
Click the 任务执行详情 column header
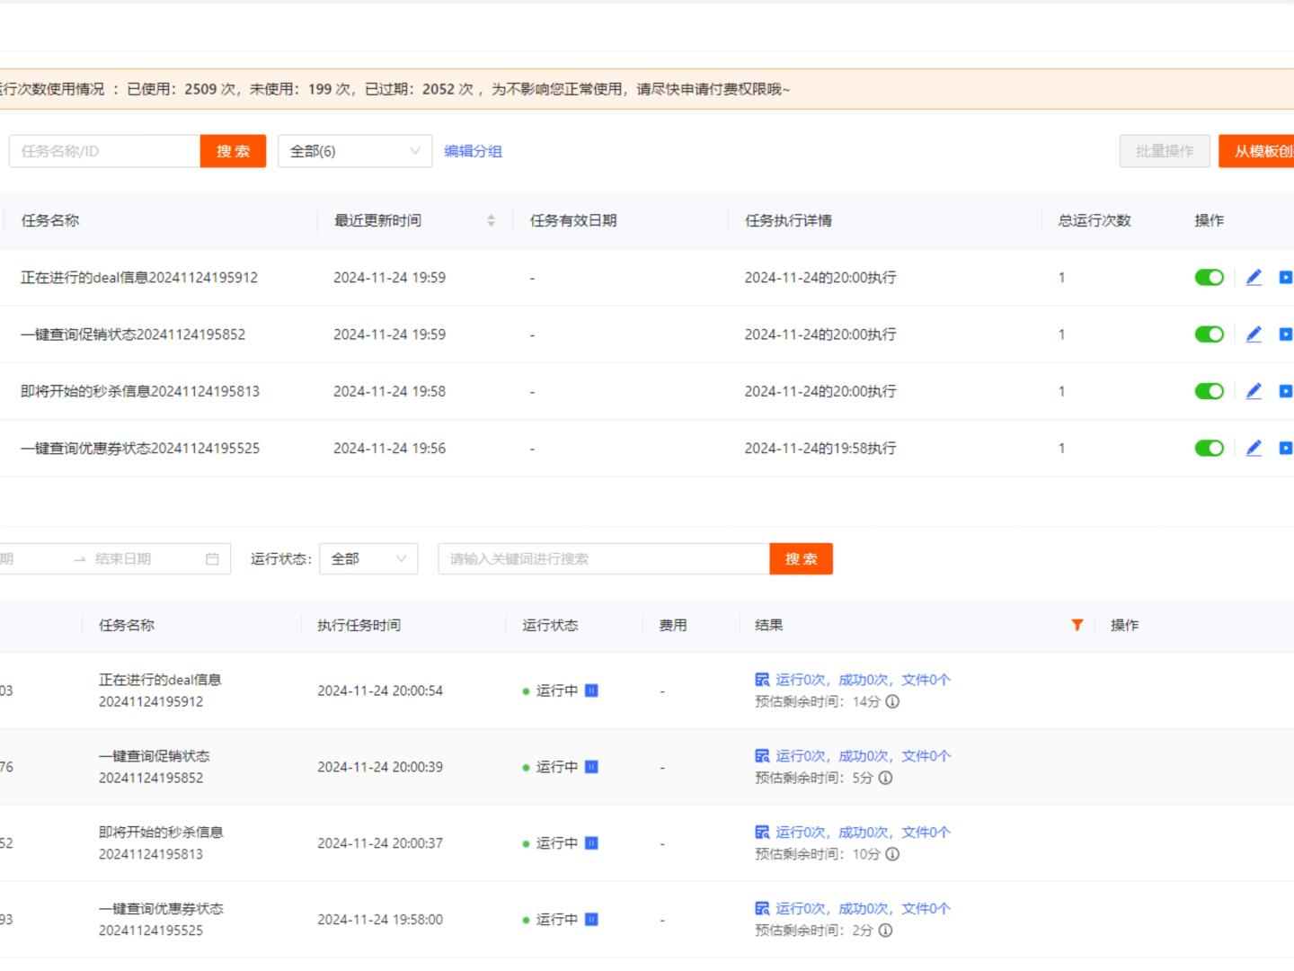[x=788, y=220]
